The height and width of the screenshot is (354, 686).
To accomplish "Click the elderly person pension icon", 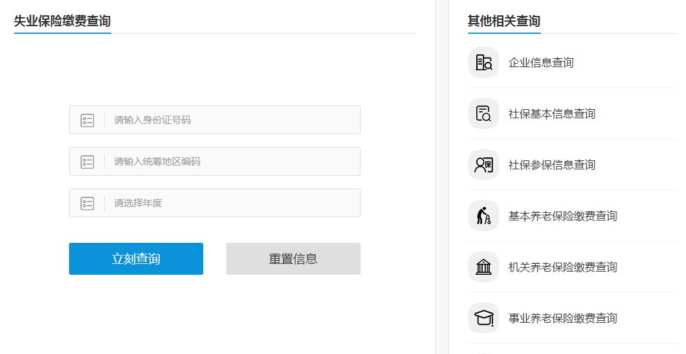I will click(483, 216).
